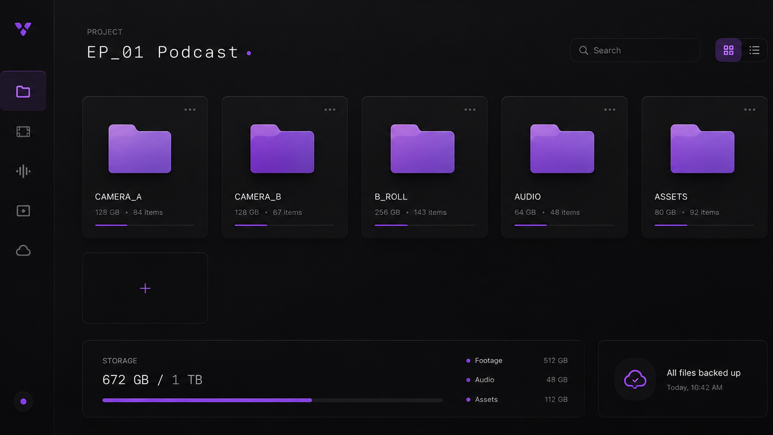Switch to grid view
The height and width of the screenshot is (435, 773).
[x=728, y=50]
